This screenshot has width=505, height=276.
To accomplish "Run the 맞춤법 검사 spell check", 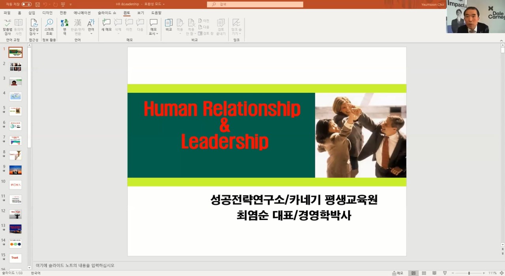I will tap(7, 27).
